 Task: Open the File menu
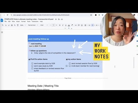[6, 21]
